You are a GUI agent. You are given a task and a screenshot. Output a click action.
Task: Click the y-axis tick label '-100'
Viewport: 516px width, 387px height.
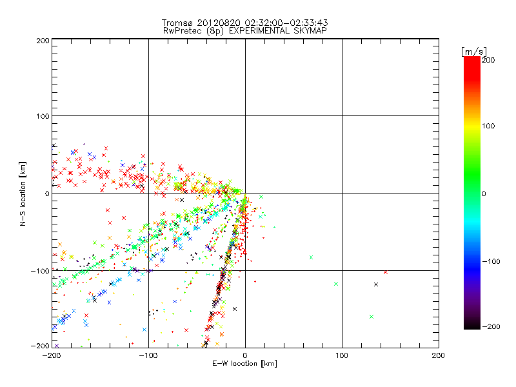[41, 271]
